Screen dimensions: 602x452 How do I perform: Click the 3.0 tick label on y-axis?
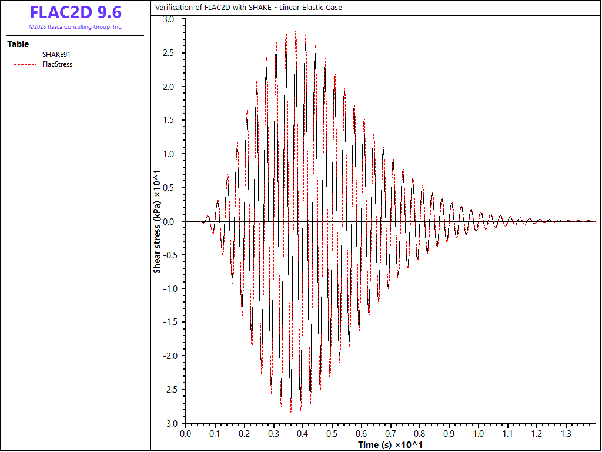[x=169, y=19]
